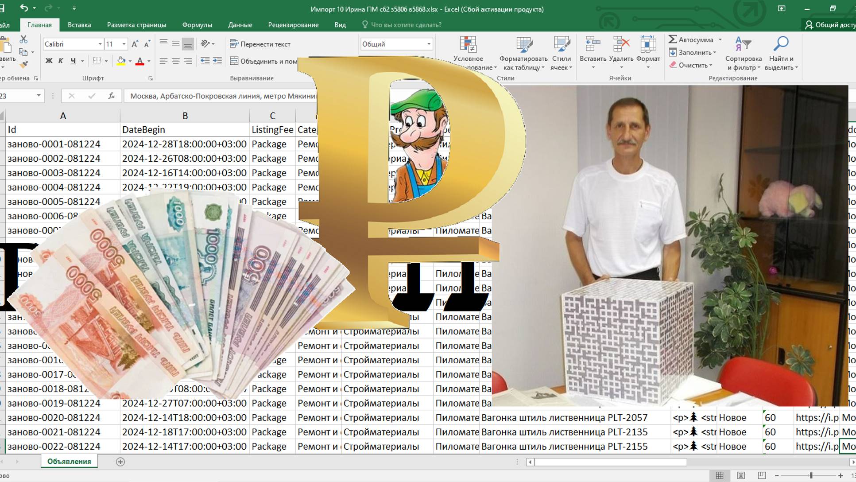
Task: Click Общий доступ share button
Action: click(x=829, y=25)
